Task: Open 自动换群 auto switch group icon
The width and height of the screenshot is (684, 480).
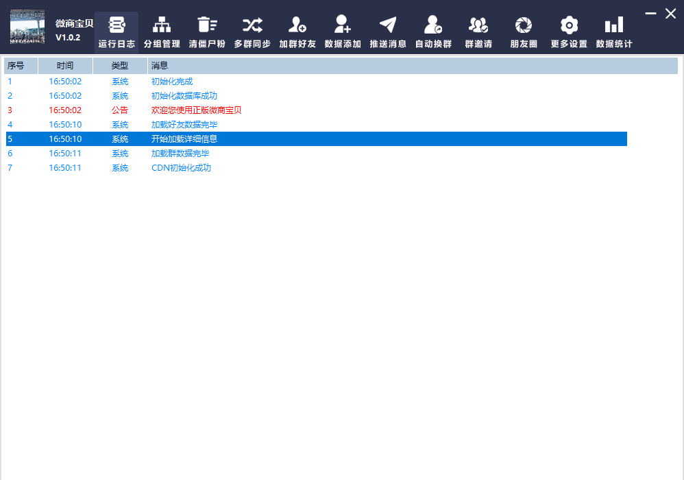Action: coord(433,26)
